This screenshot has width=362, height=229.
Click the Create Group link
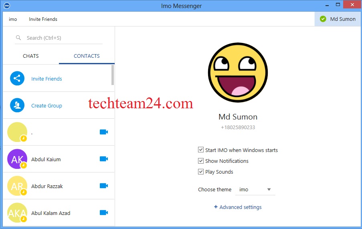[x=47, y=105]
